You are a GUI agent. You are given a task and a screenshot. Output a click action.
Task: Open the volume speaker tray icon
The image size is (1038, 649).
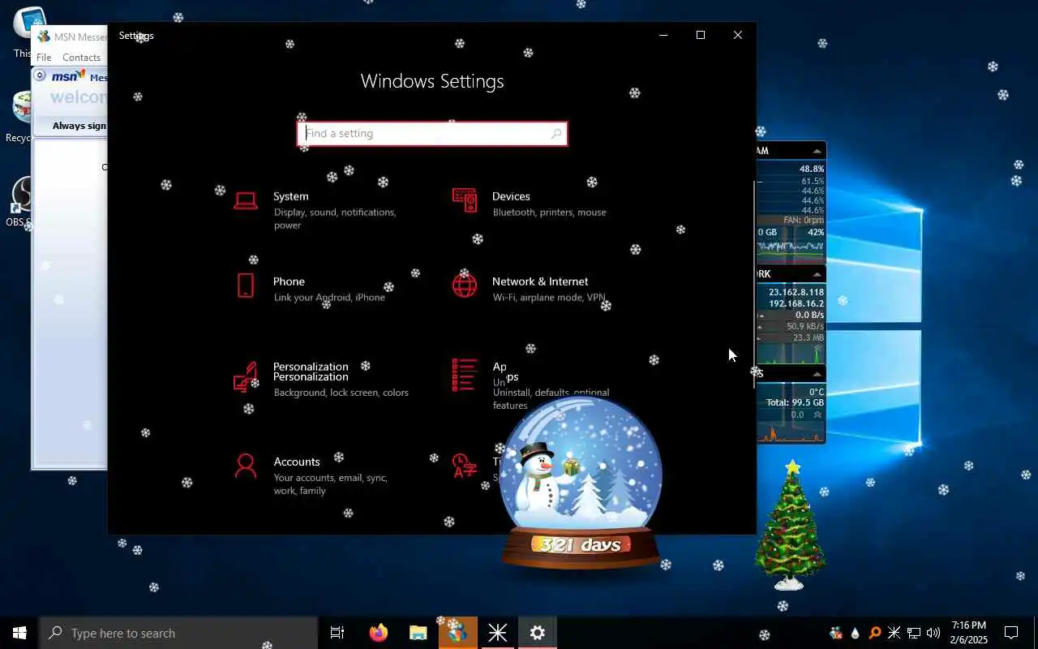point(933,633)
